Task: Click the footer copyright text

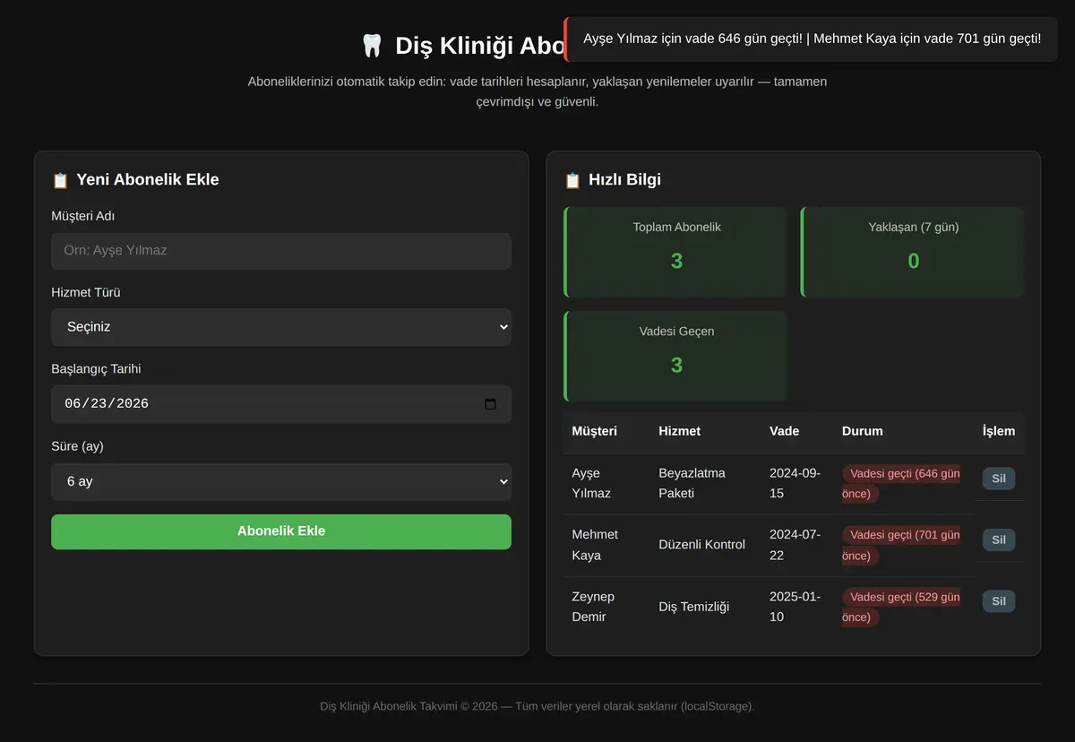Action: click(537, 706)
